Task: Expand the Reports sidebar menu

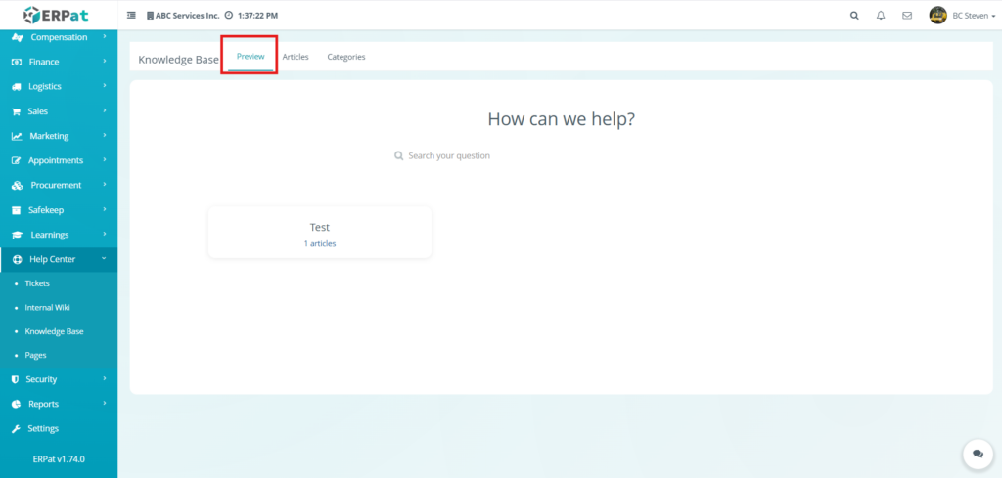Action: pyautogui.click(x=58, y=404)
